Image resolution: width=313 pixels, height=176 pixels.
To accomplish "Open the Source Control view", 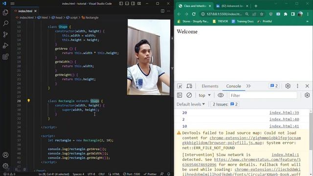I will click(5, 35).
